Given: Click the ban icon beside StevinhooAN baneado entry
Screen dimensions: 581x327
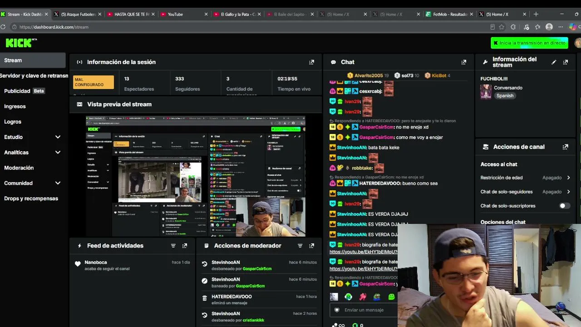Looking at the screenshot, I should 205,281.
